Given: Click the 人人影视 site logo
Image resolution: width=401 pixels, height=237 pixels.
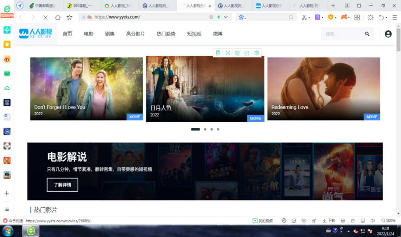Looking at the screenshot, I should pyautogui.click(x=35, y=34).
